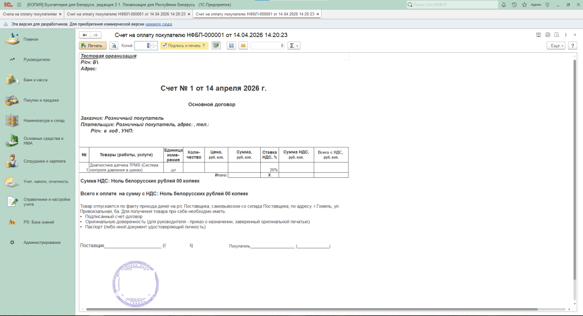Click the printer icon at top right

click(x=548, y=35)
